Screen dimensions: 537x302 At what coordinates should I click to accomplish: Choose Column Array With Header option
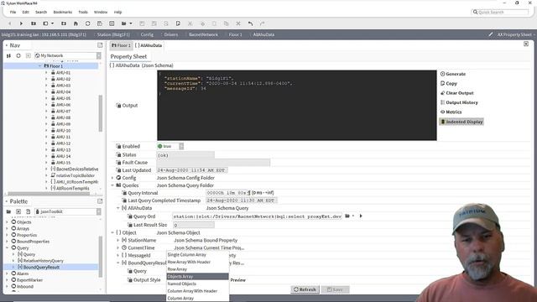tap(197, 291)
